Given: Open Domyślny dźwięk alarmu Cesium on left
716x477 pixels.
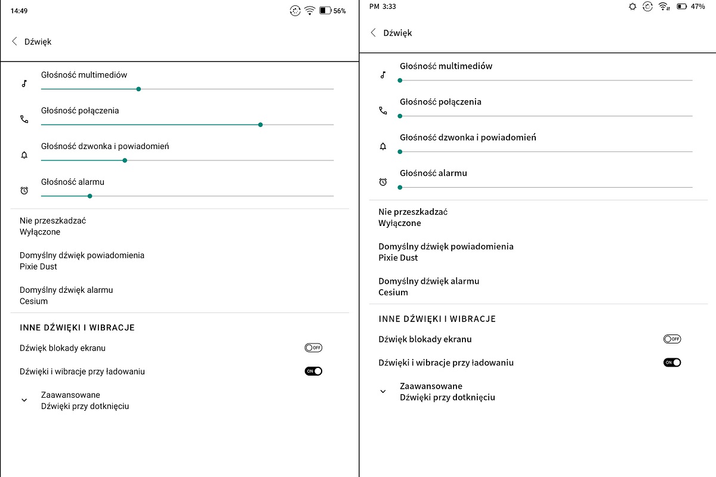Looking at the screenshot, I should (180, 296).
